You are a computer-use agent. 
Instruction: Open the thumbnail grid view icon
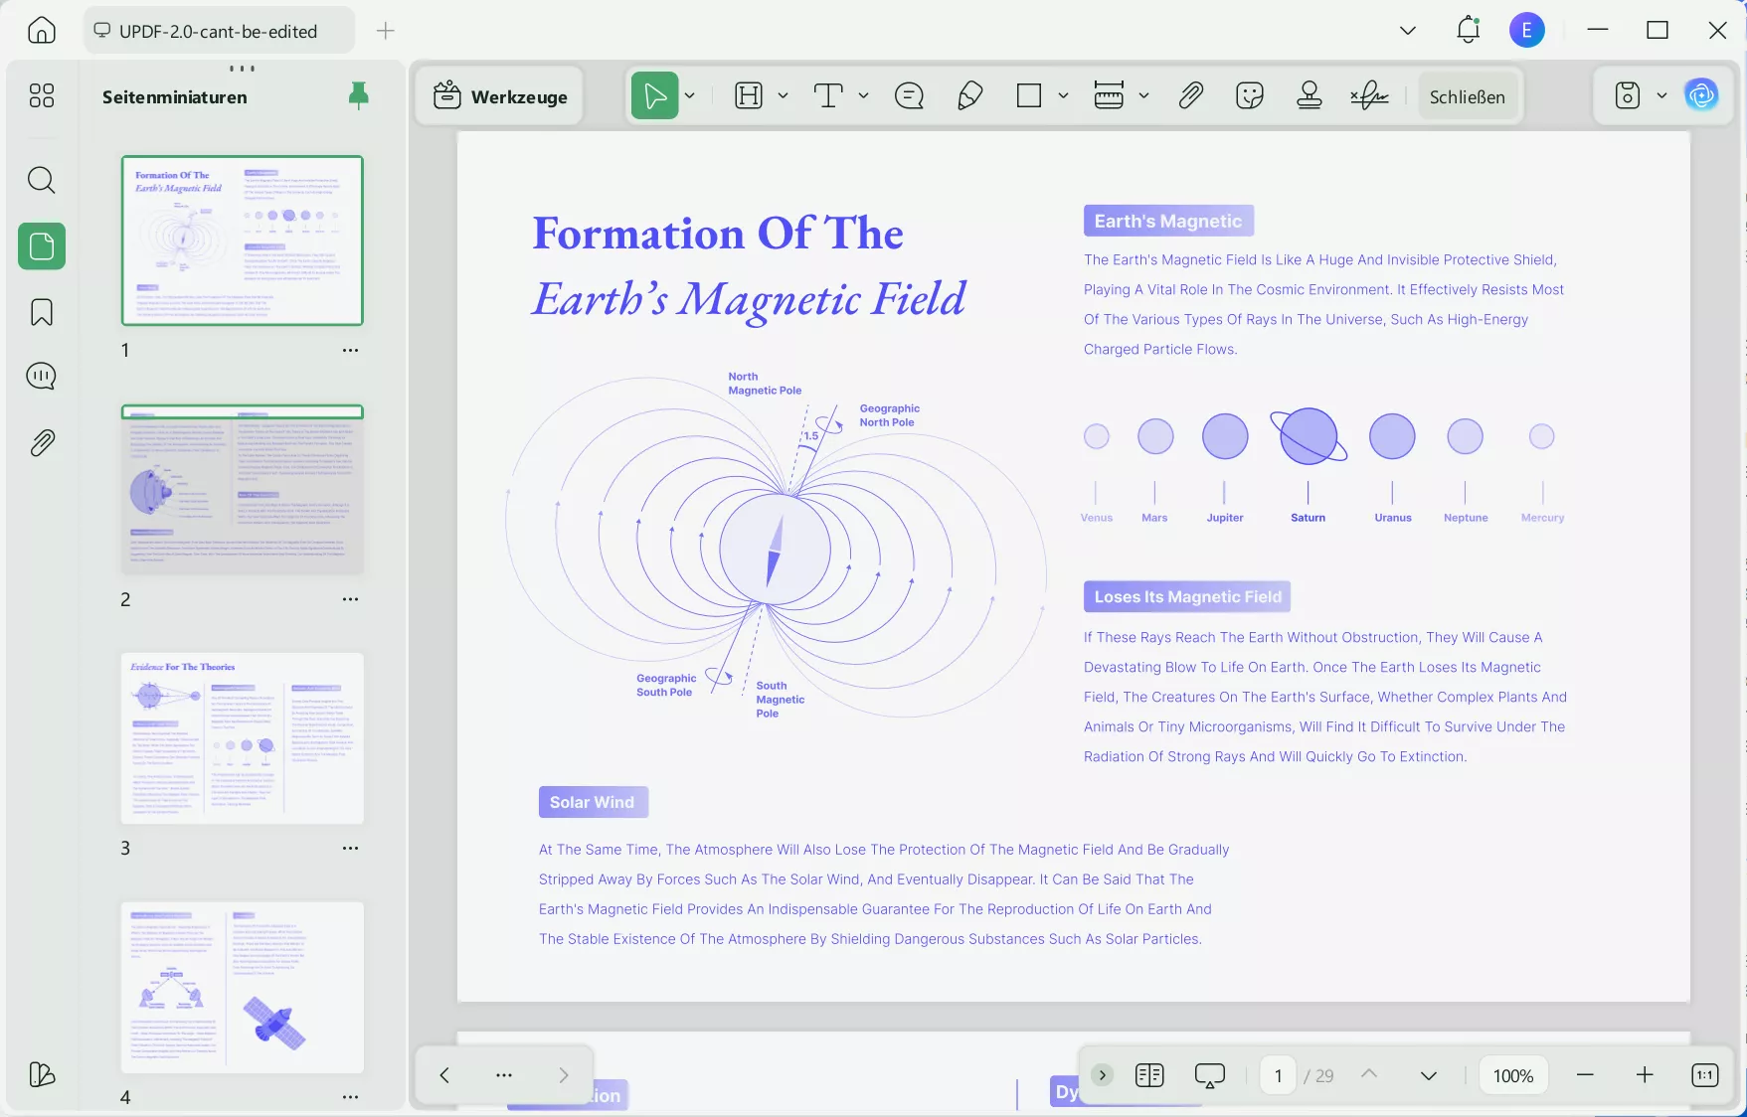pyautogui.click(x=42, y=95)
